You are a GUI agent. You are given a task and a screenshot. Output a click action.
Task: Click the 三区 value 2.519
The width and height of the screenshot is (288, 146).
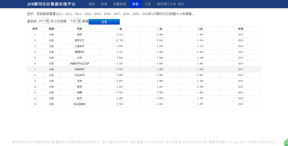coord(200,40)
